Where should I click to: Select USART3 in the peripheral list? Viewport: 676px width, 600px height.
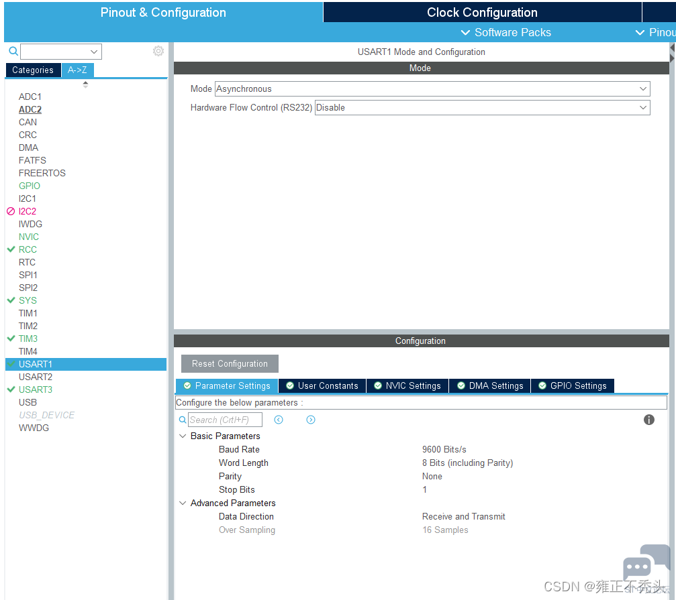[36, 389]
